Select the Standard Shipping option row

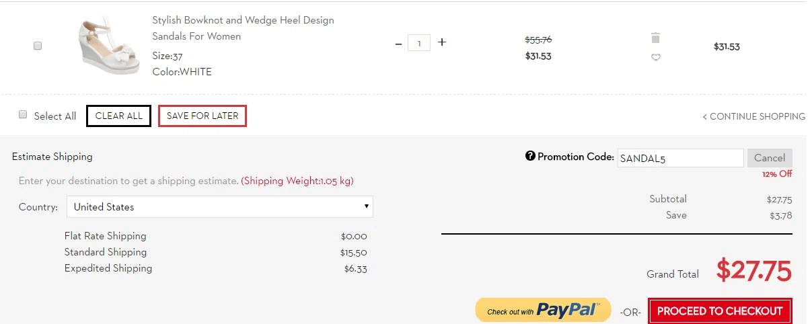(215, 252)
